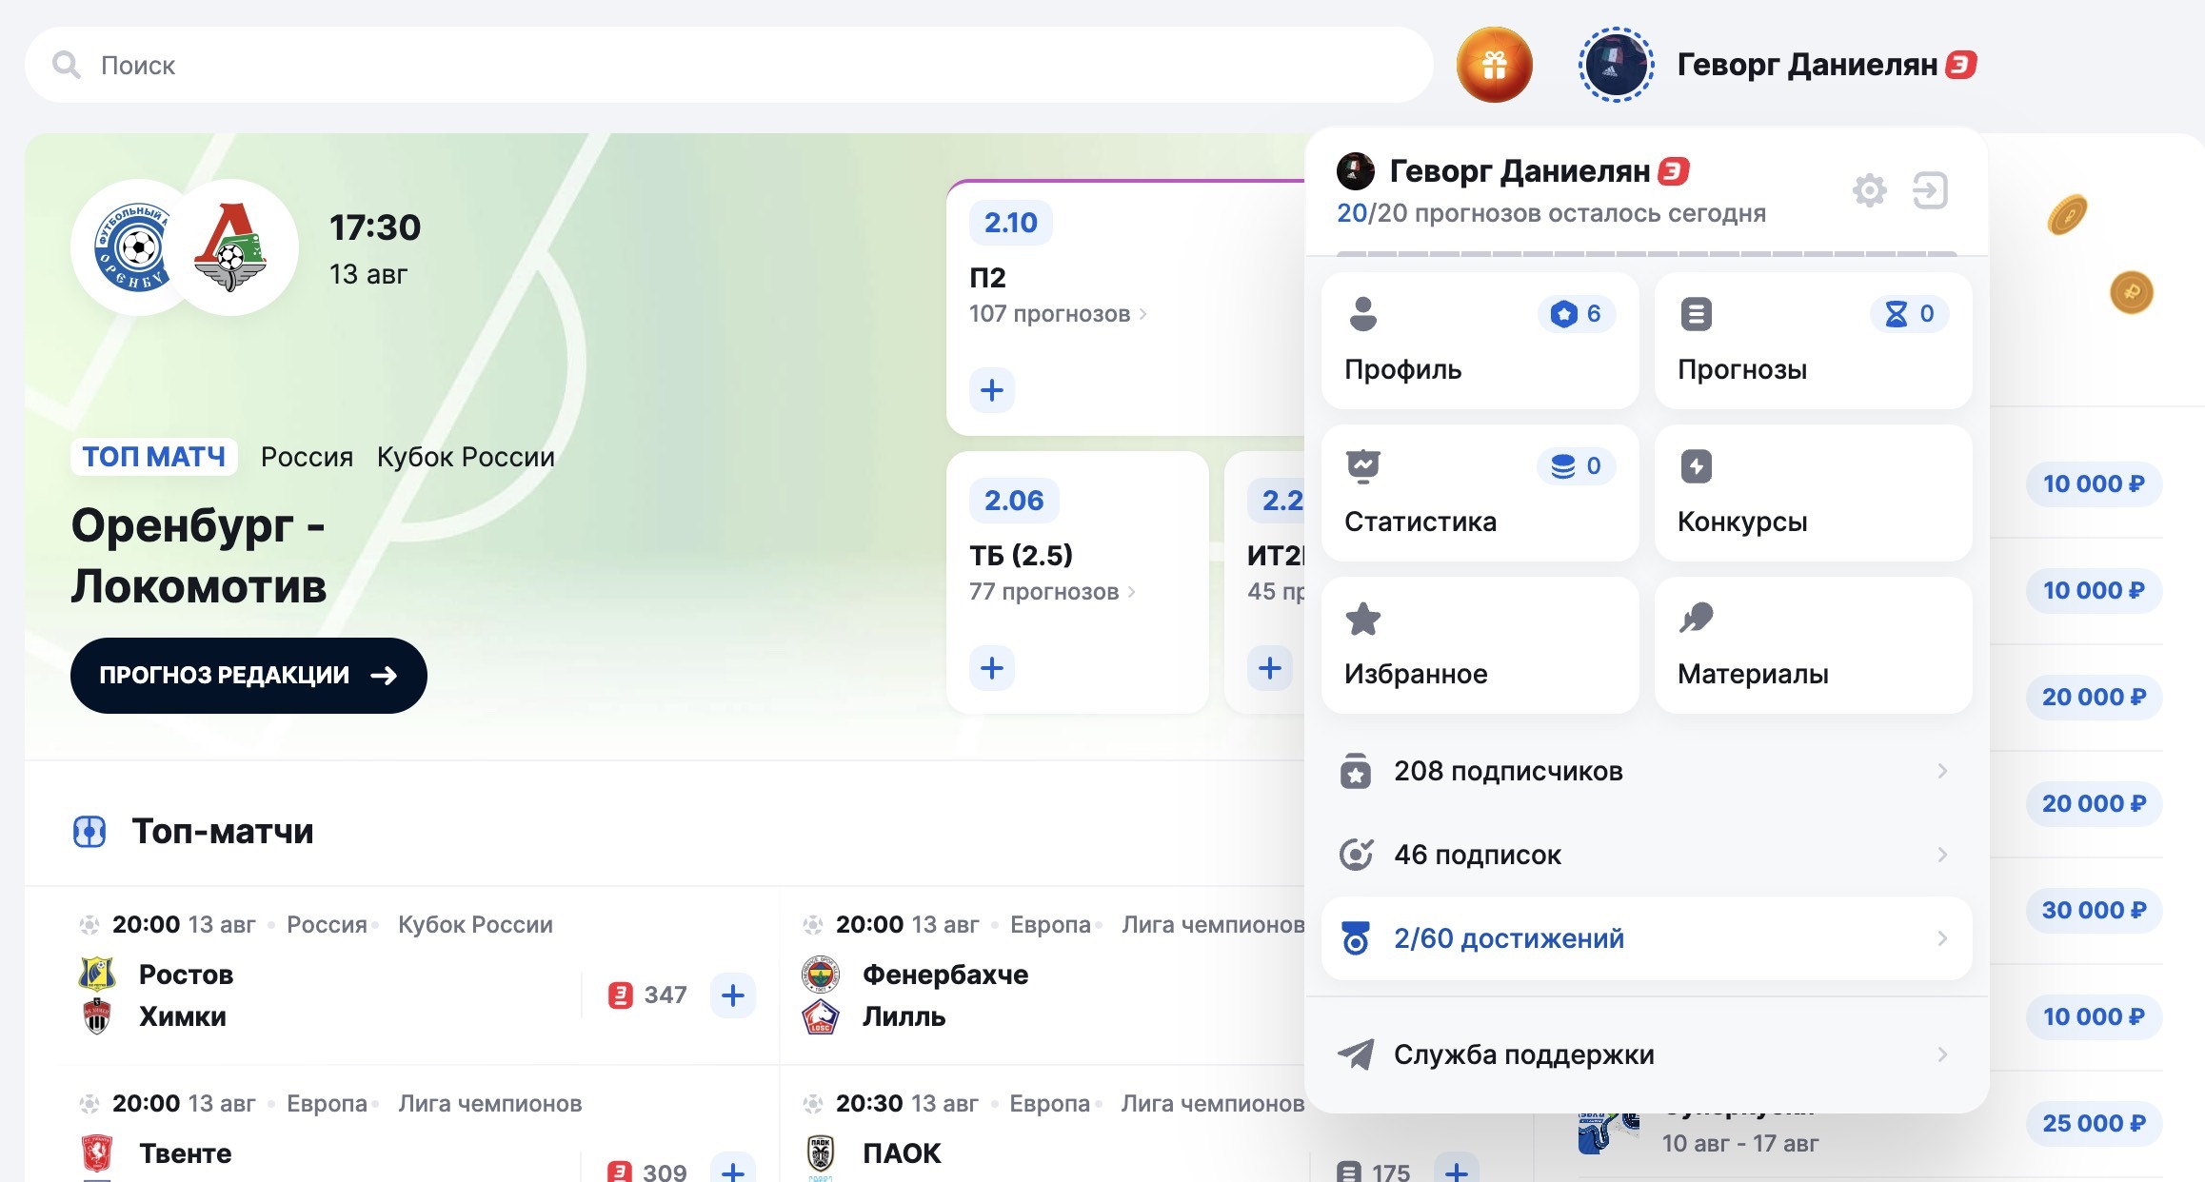The image size is (2205, 1182).
Task: Click the logout arrow icon
Action: (x=1930, y=190)
